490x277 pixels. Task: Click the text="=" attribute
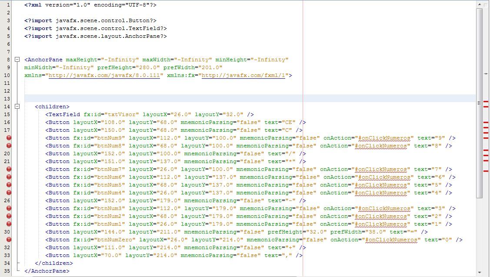click(403, 232)
